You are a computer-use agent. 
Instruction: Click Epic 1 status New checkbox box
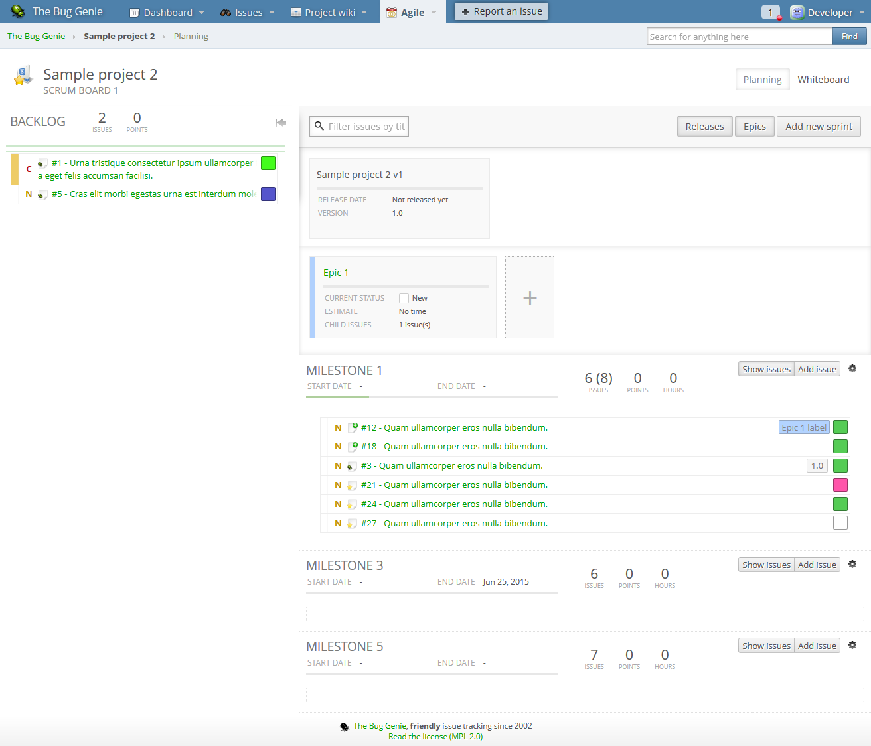coord(404,299)
